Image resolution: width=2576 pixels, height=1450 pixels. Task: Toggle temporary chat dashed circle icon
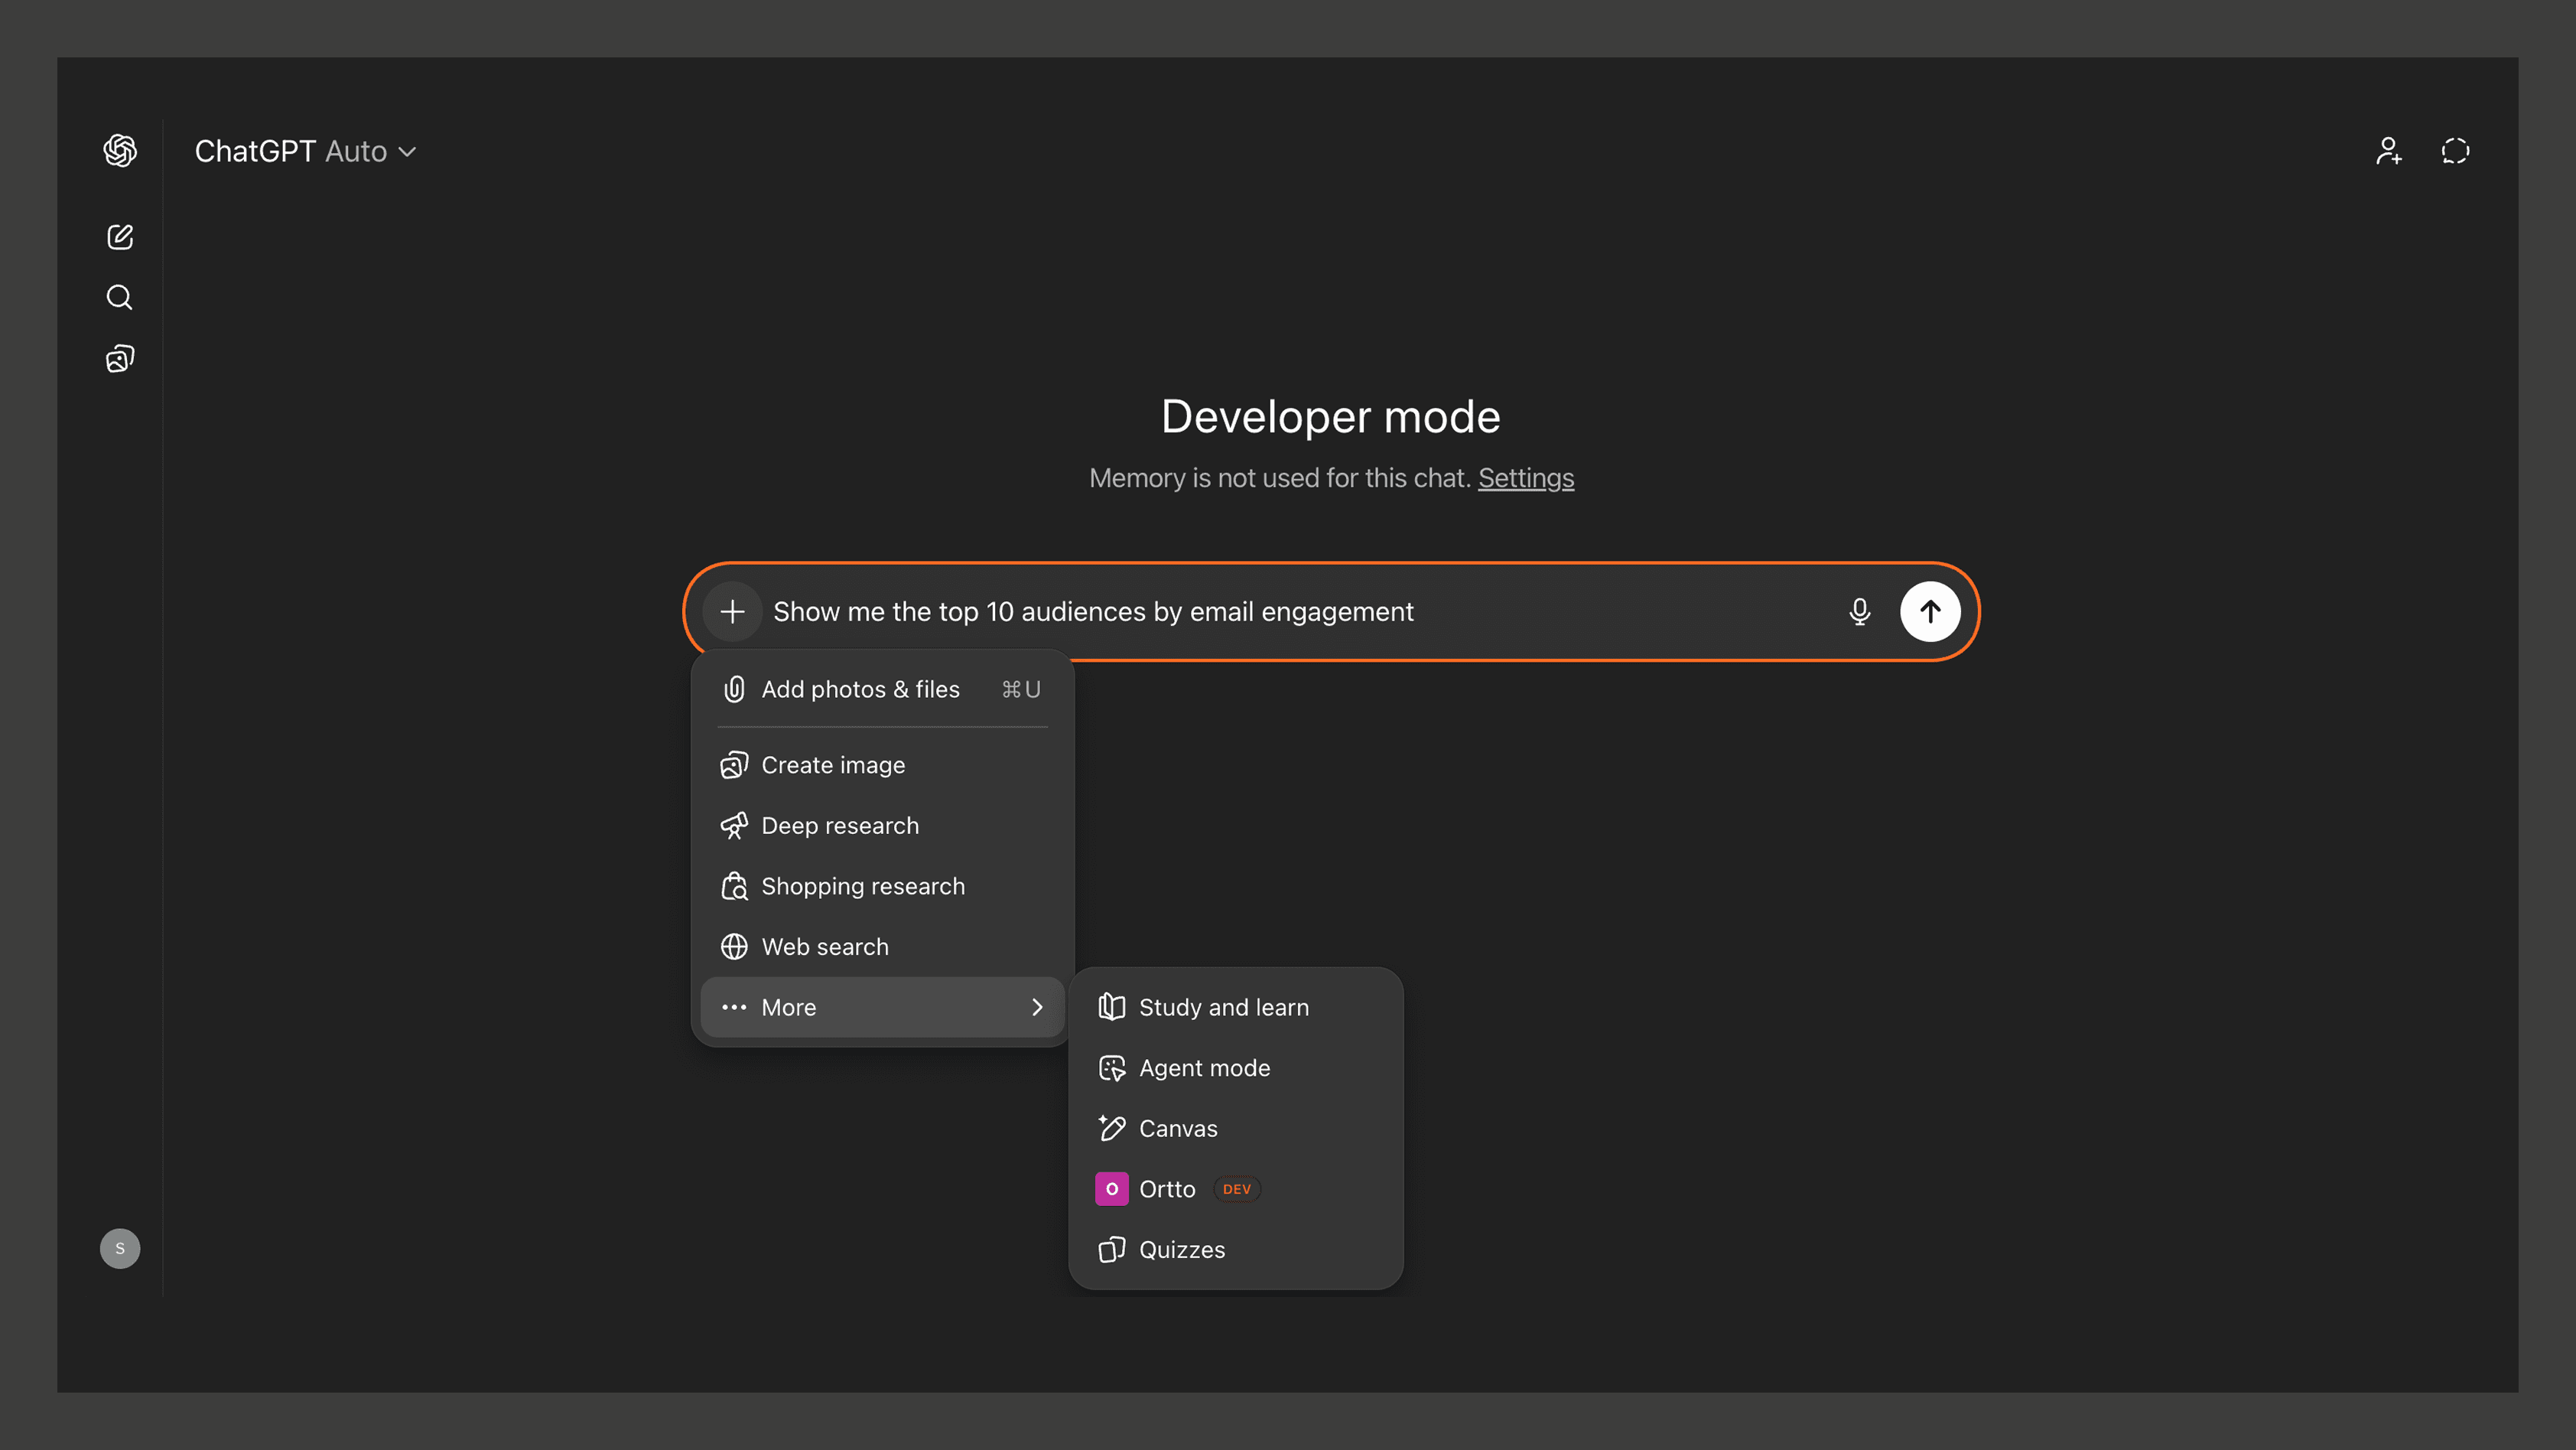2455,151
